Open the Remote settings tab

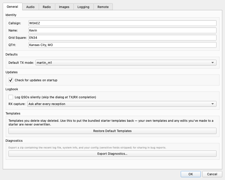[103, 7]
